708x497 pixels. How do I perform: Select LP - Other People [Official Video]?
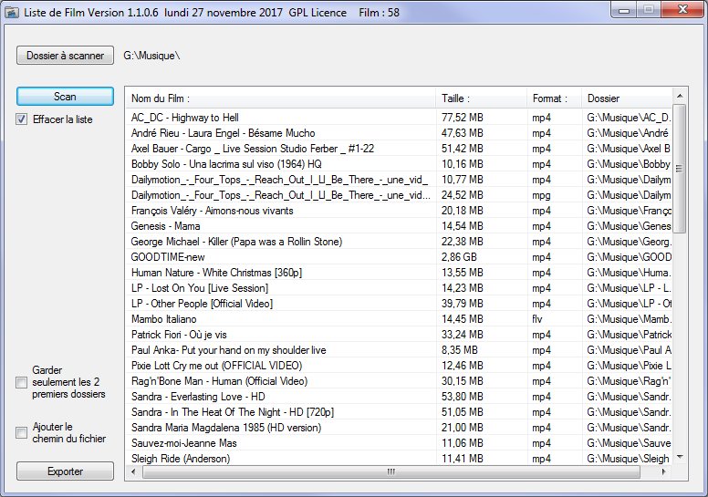pyautogui.click(x=399, y=304)
